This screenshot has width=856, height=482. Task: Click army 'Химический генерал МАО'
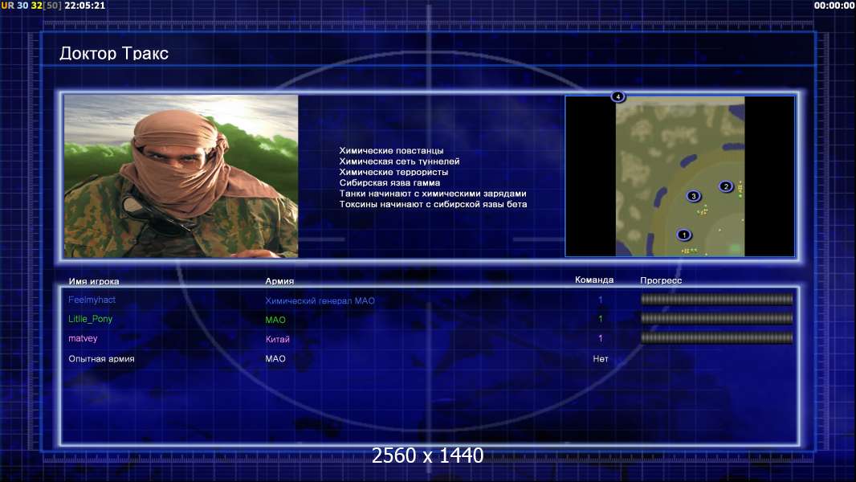[x=320, y=300]
